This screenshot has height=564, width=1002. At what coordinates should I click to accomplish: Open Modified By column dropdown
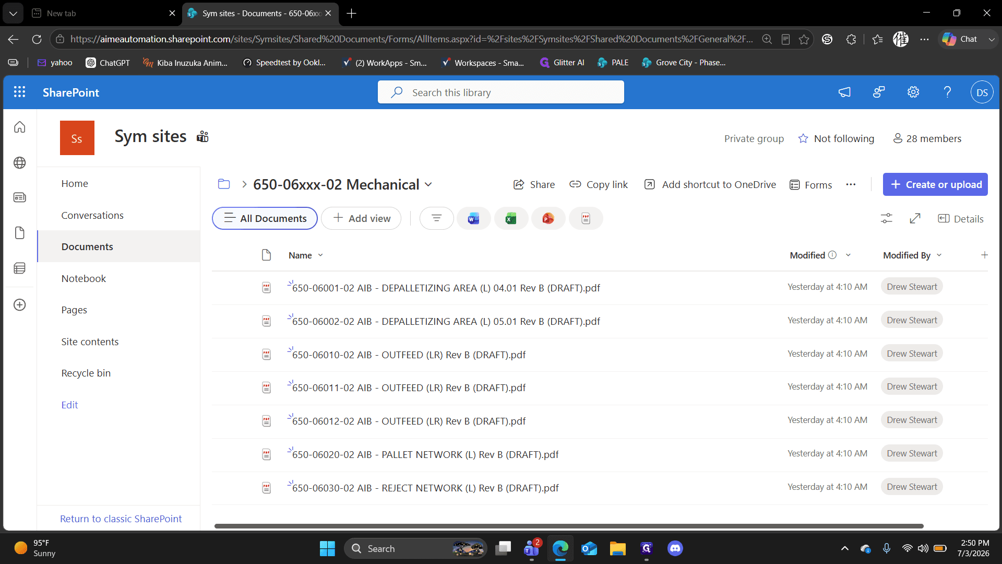(939, 255)
